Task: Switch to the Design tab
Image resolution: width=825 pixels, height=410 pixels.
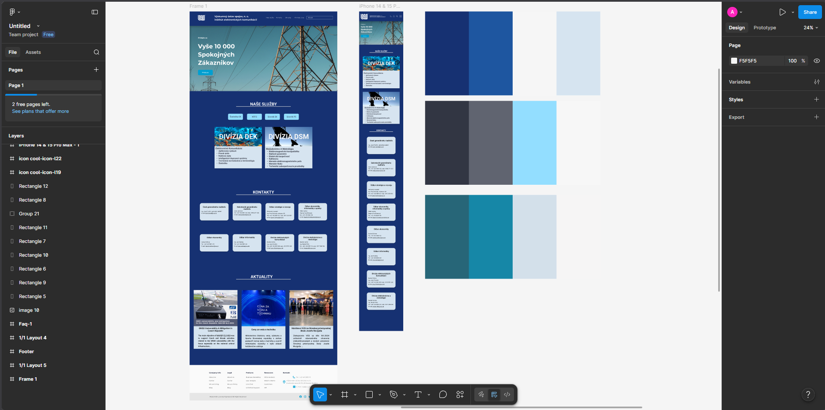Action: click(x=737, y=28)
